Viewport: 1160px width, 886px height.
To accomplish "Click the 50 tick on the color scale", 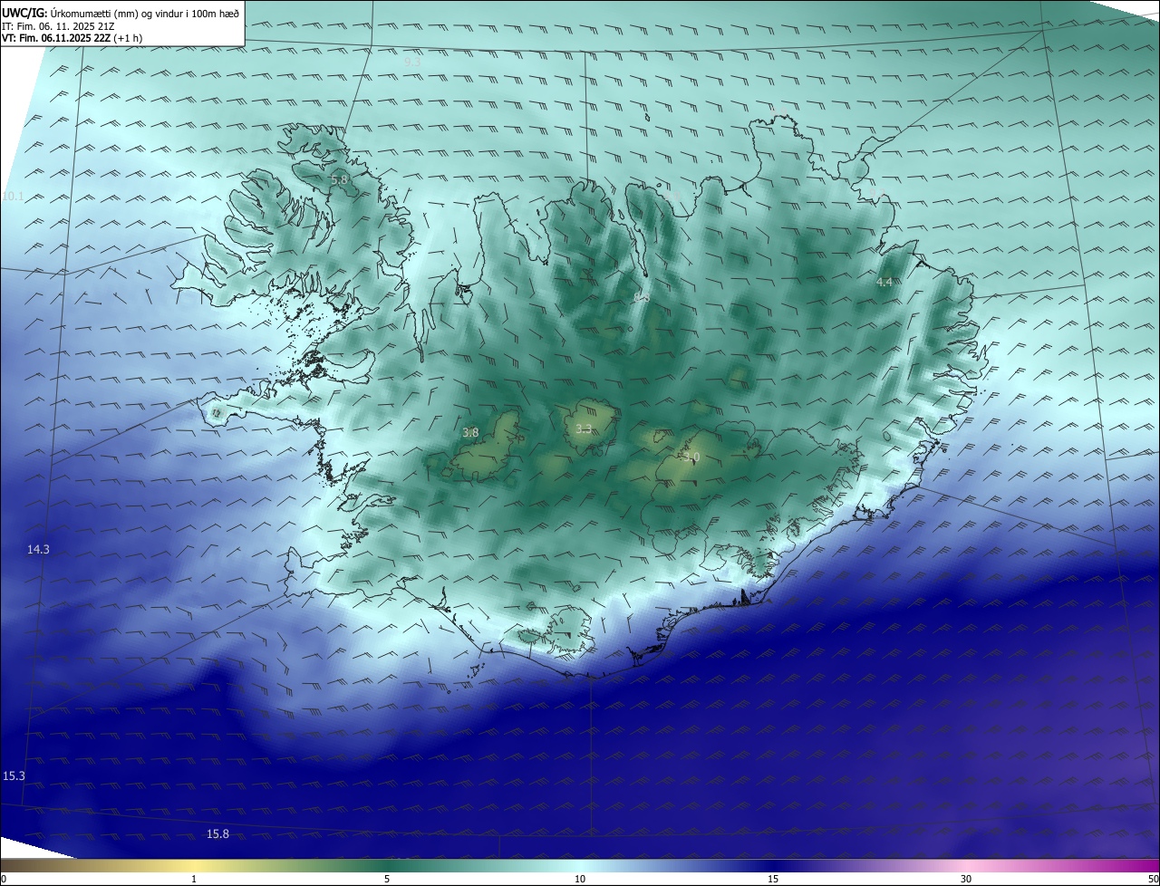I will tap(1153, 879).
